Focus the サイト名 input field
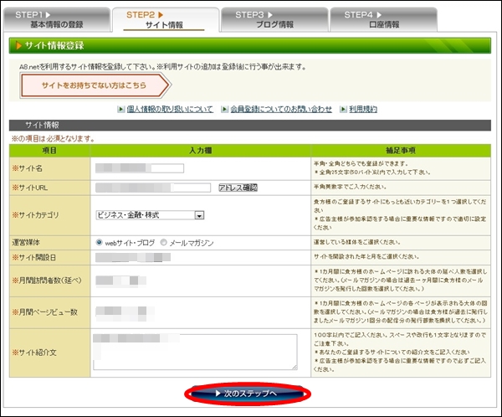The width and height of the screenshot is (502, 417). [140, 168]
